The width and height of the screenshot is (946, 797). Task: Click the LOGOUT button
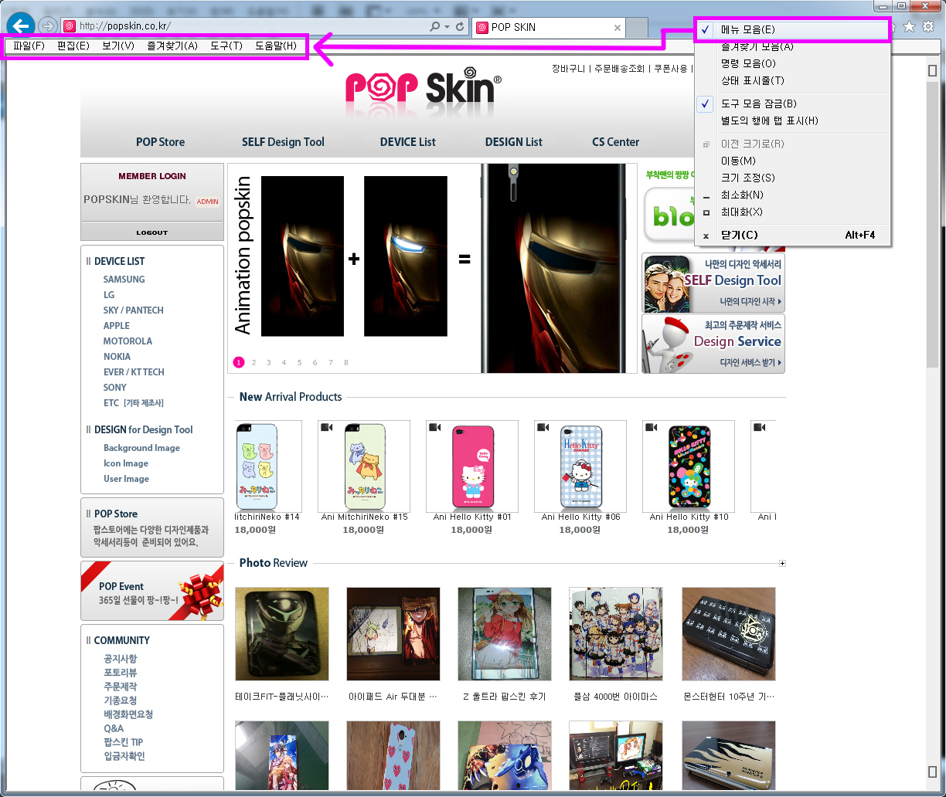(x=151, y=232)
